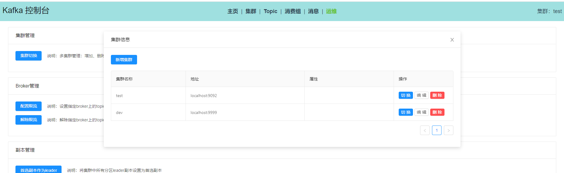Open the 主页 navigation item

pos(232,11)
